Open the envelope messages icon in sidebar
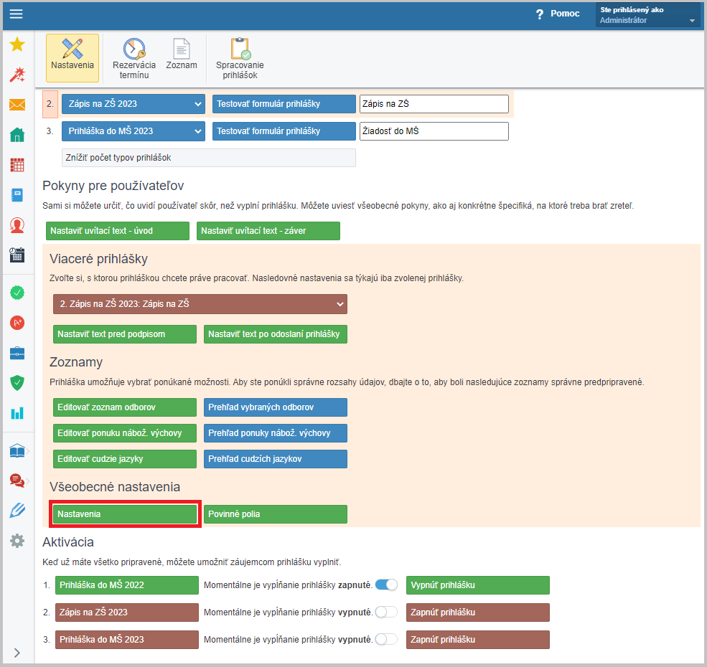This screenshot has height=667, width=707. coord(17,105)
